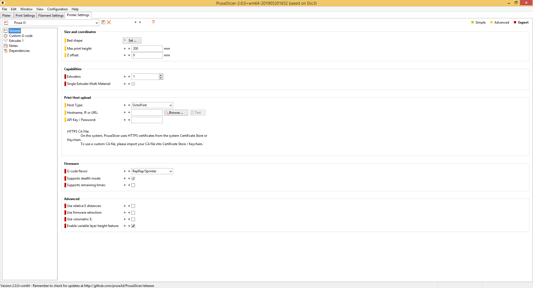Click the reset dot beside Use firmware retraction
This screenshot has width=533, height=288.
pyautogui.click(x=129, y=213)
